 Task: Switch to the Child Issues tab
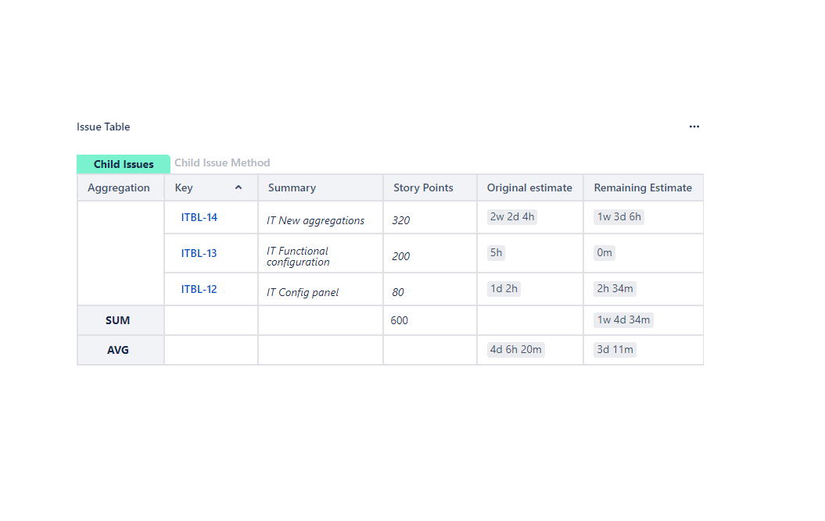(x=124, y=164)
